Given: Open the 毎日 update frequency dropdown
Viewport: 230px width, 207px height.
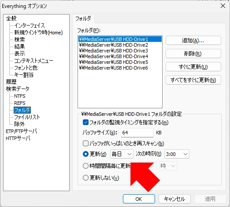Looking at the screenshot, I should click(x=122, y=154).
